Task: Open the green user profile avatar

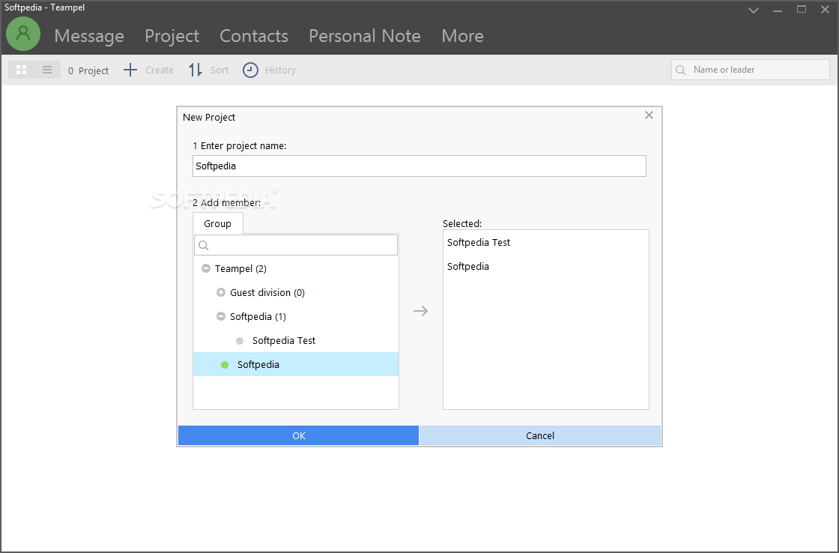Action: coord(23,34)
